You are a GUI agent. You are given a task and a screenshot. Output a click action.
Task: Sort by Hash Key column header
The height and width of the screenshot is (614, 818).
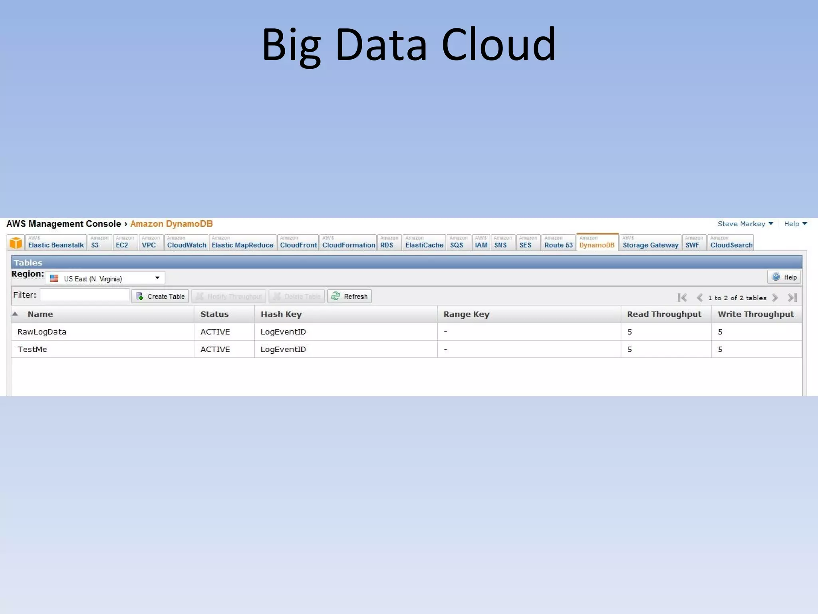[x=346, y=314]
